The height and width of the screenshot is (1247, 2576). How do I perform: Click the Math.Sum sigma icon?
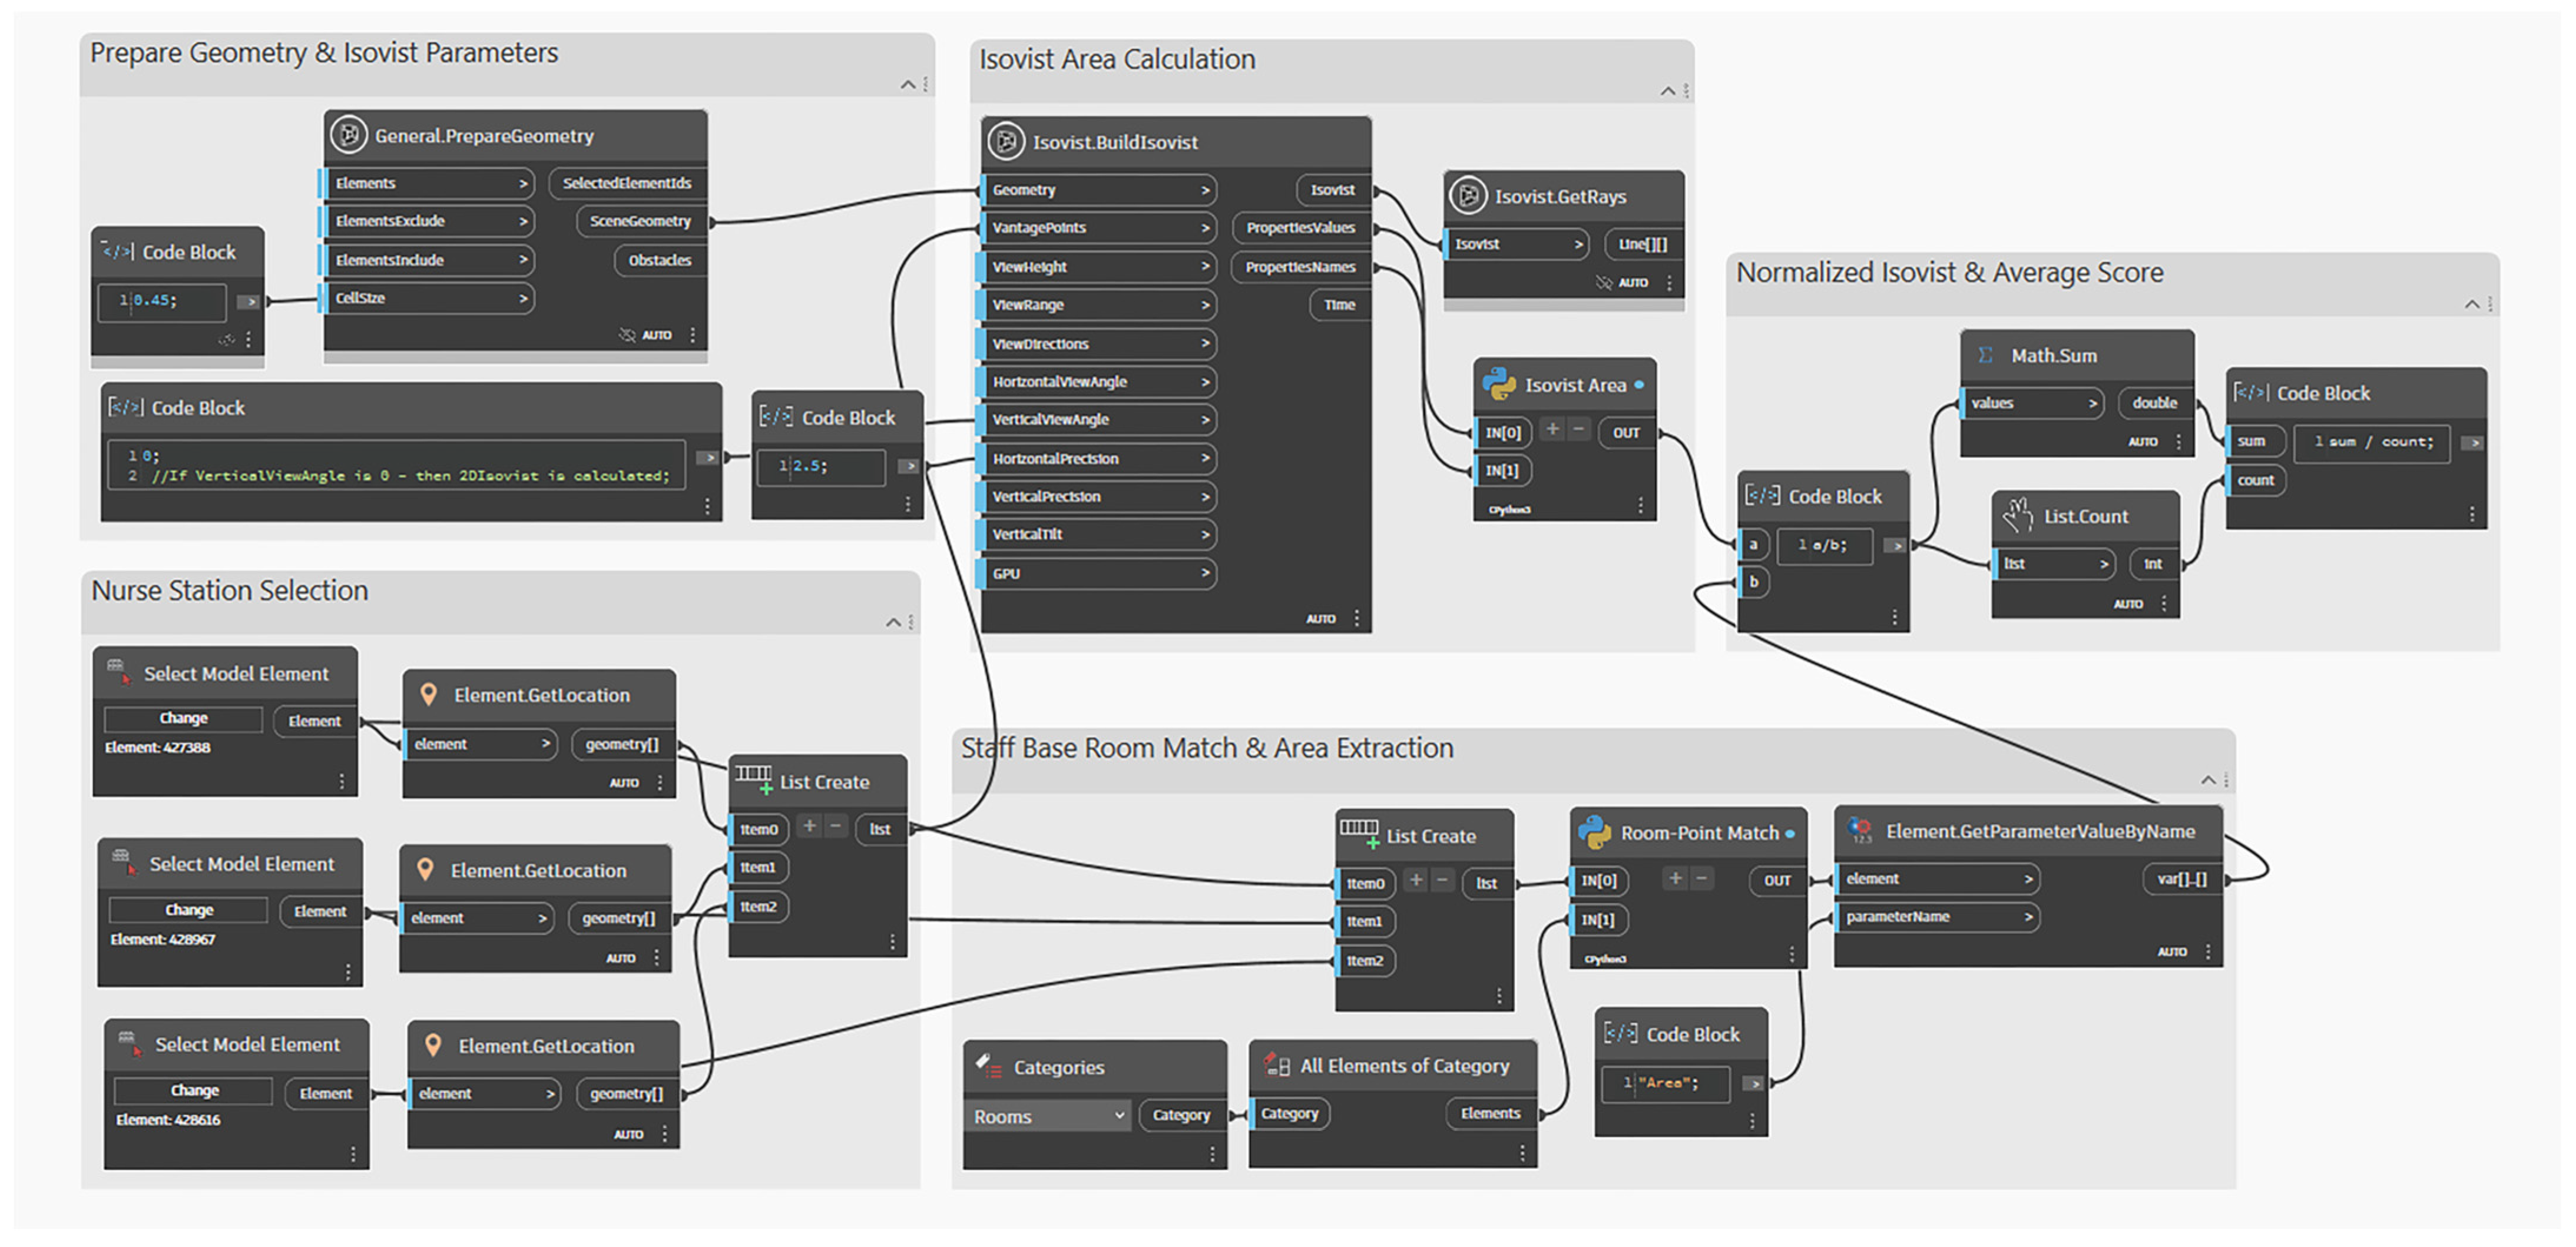1986,355
